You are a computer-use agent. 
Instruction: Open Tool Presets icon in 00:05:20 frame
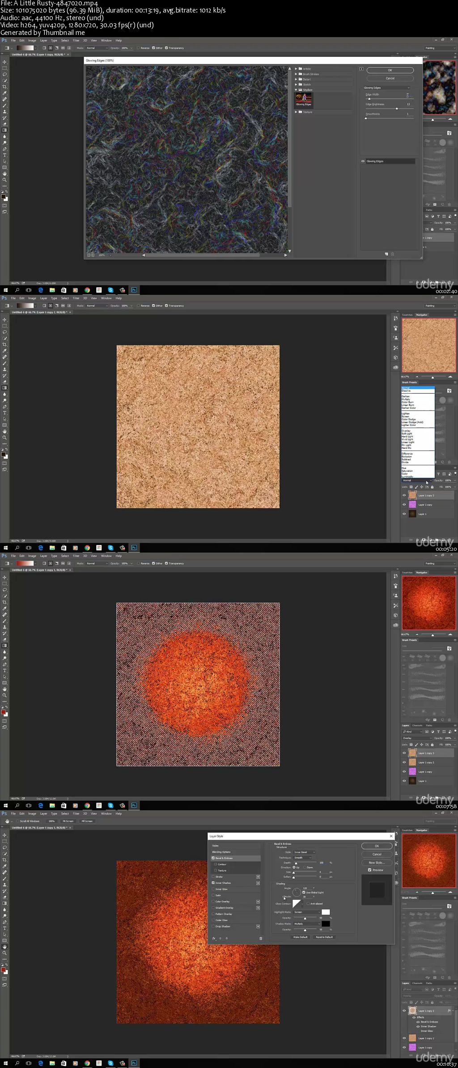click(x=395, y=348)
